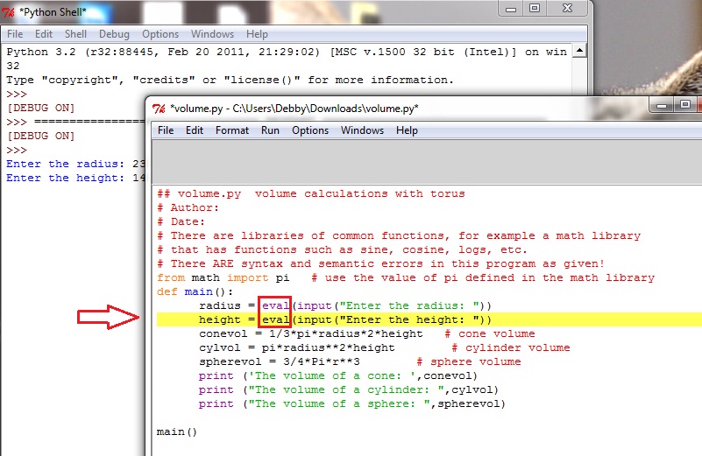Click "Enter the radius: " string in the editor
Image resolution: width=702 pixels, height=456 pixels.
409,305
